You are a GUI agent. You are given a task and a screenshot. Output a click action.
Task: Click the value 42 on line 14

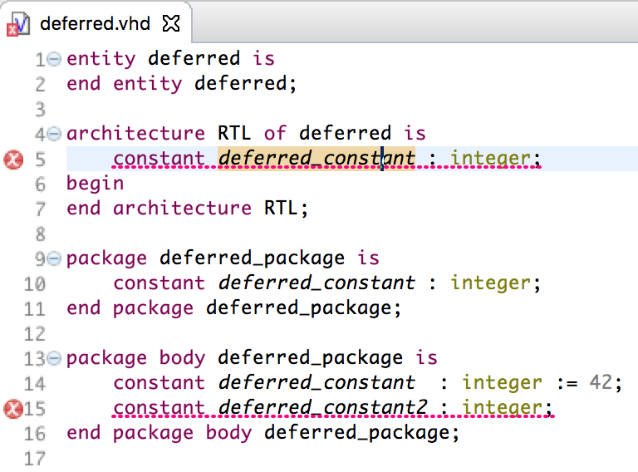pos(601,382)
